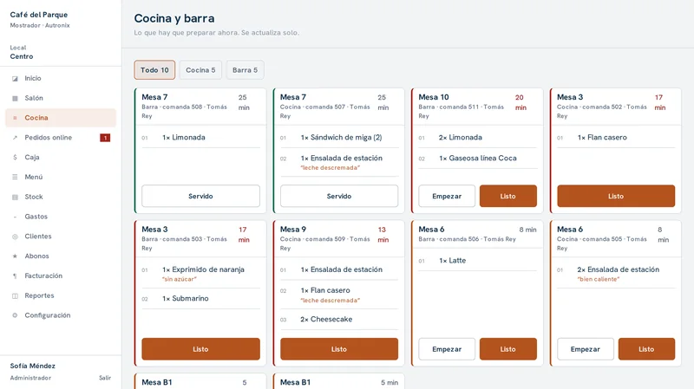This screenshot has width=694, height=389.
Task: Click the Reportes sidebar icon
Action: pos(15,295)
